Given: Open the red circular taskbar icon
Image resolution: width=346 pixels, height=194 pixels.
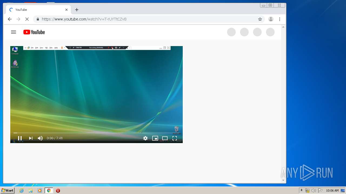Looking at the screenshot, I should [58, 190].
